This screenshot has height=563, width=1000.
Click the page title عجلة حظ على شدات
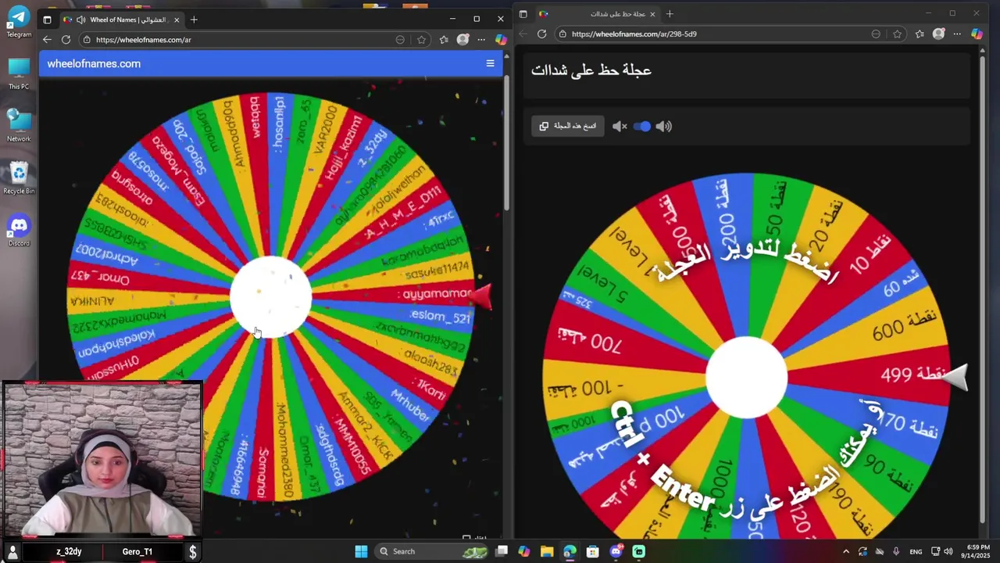(x=591, y=70)
